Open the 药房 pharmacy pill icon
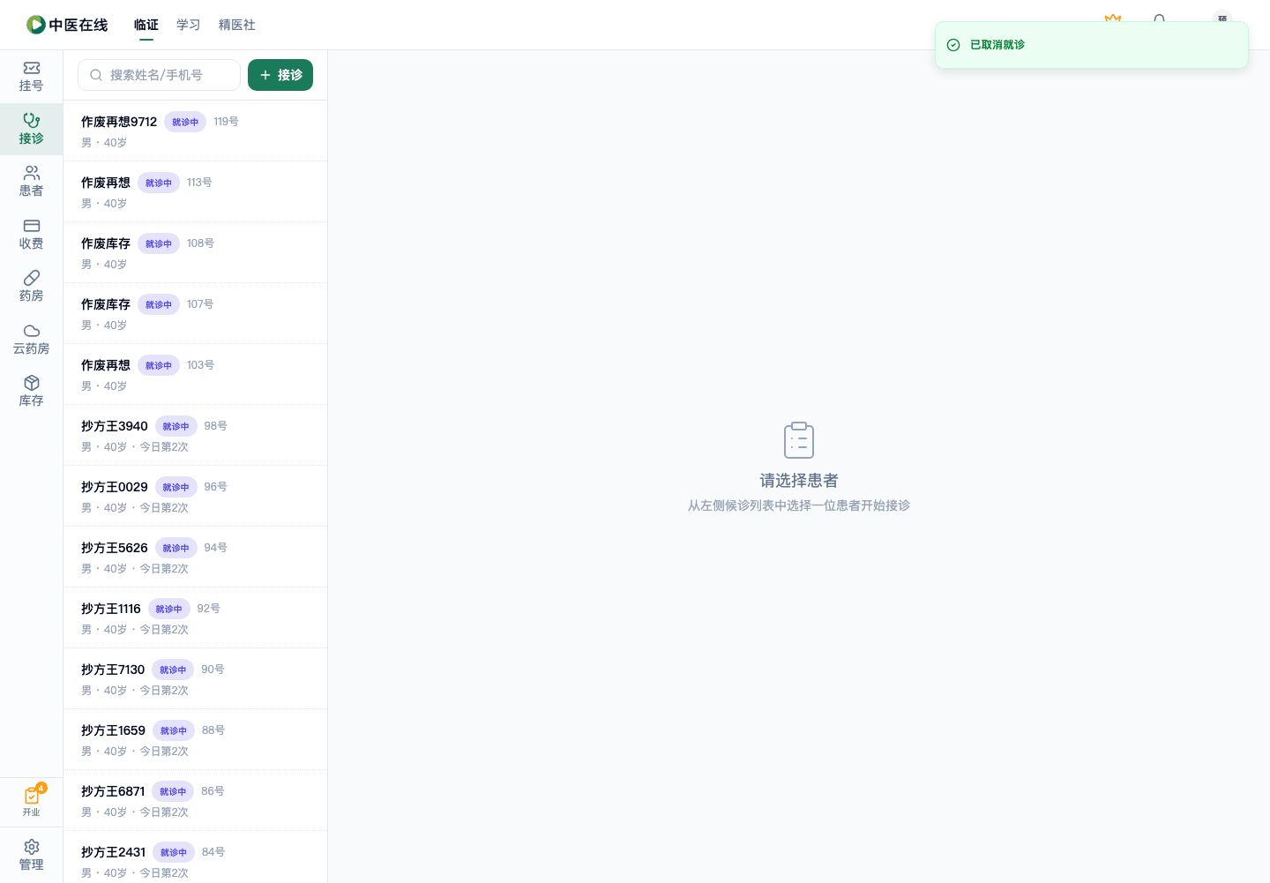1270x883 pixels. 31,287
